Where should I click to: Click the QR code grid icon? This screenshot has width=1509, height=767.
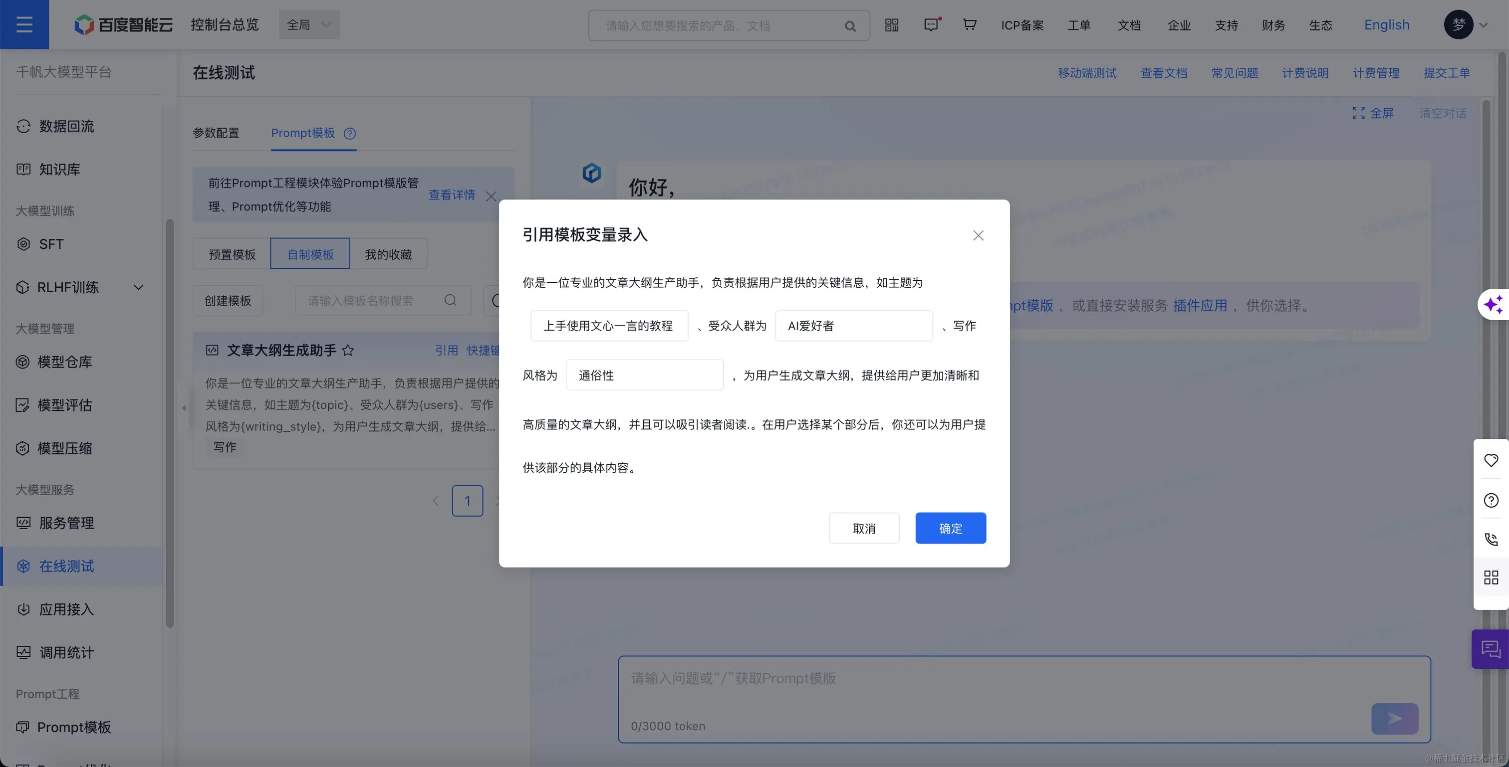[892, 24]
